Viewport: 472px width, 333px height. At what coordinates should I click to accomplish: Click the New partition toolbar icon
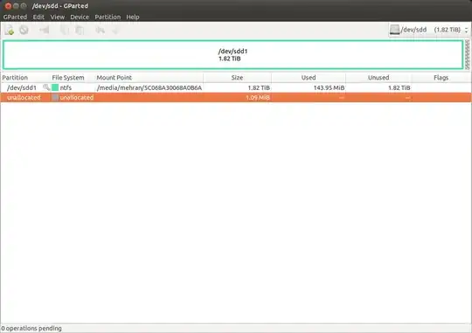[x=9, y=30]
